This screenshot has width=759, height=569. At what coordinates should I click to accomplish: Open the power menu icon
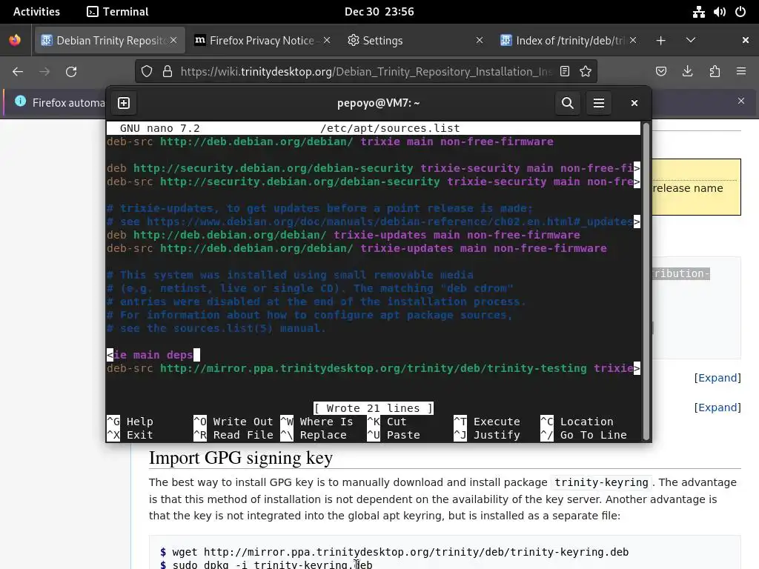tap(740, 12)
